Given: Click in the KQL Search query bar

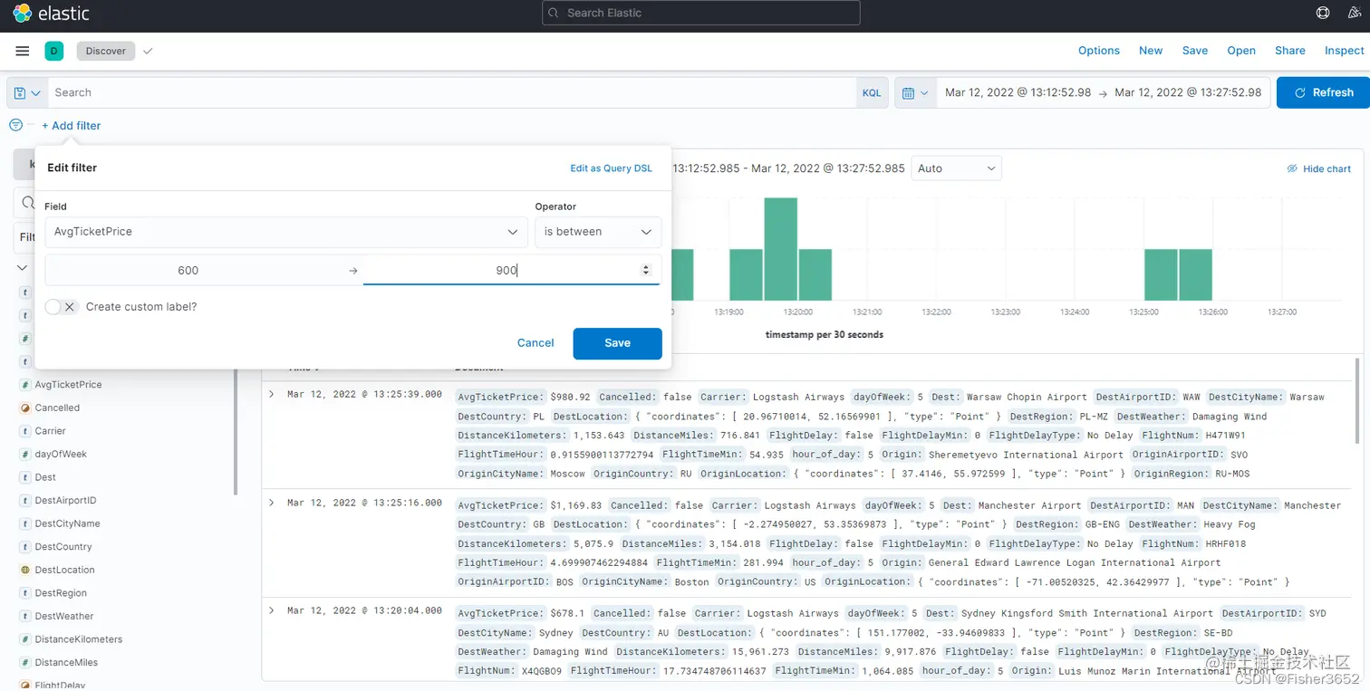Looking at the screenshot, I should [451, 92].
